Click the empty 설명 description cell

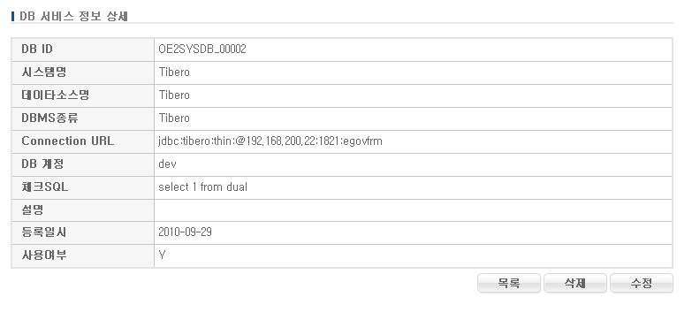tap(413, 210)
